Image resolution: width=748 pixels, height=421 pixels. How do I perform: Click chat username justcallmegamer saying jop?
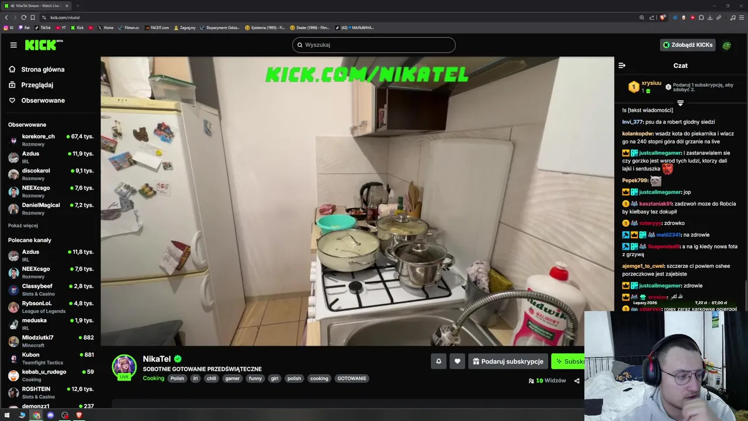[x=660, y=192]
